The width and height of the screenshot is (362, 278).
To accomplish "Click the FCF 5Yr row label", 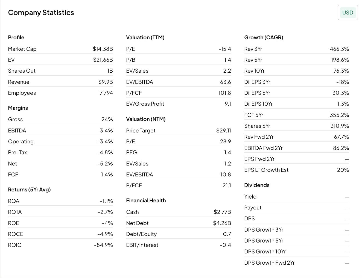I will coord(254,115).
